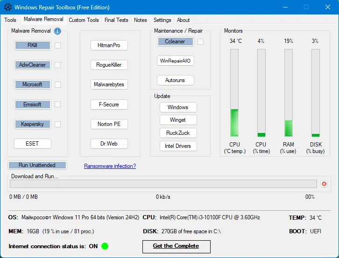Tick the checkbox next to AdwCleaner
The image size is (339, 258).
tap(57, 65)
